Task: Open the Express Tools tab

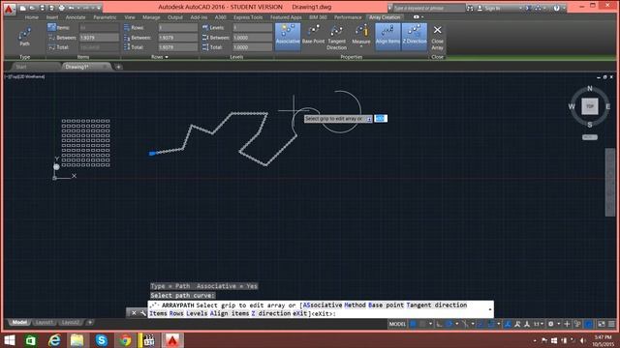Action: click(248, 17)
